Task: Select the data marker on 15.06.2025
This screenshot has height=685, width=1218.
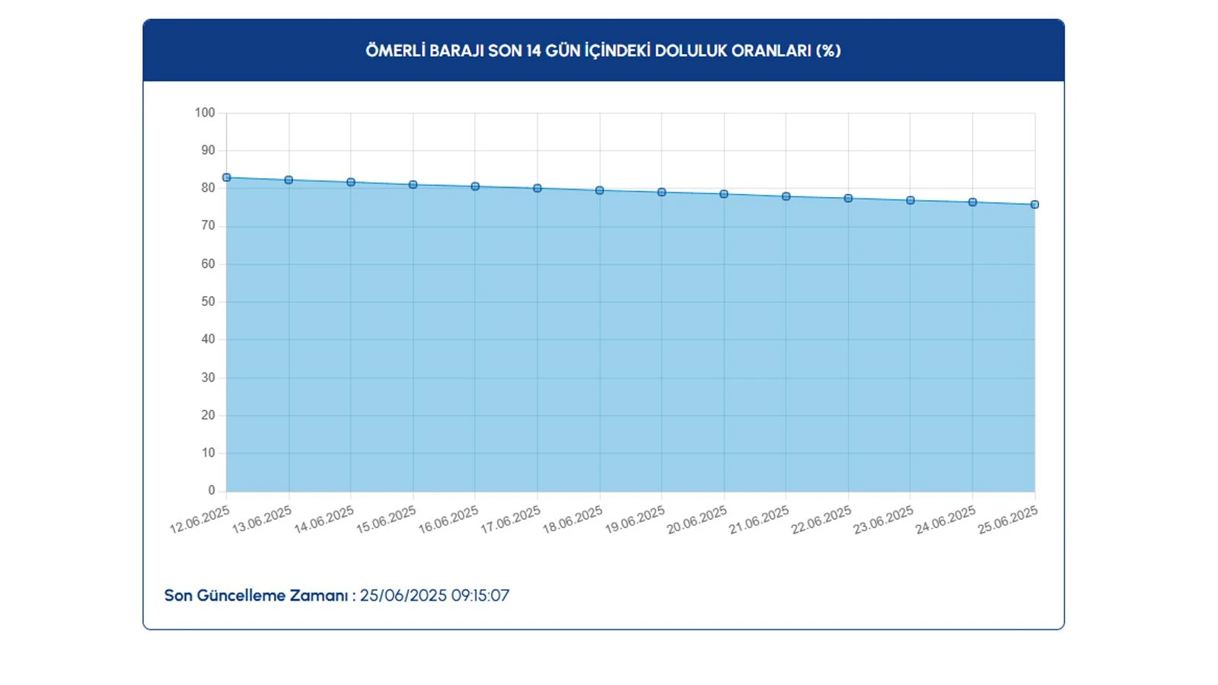Action: (x=413, y=185)
